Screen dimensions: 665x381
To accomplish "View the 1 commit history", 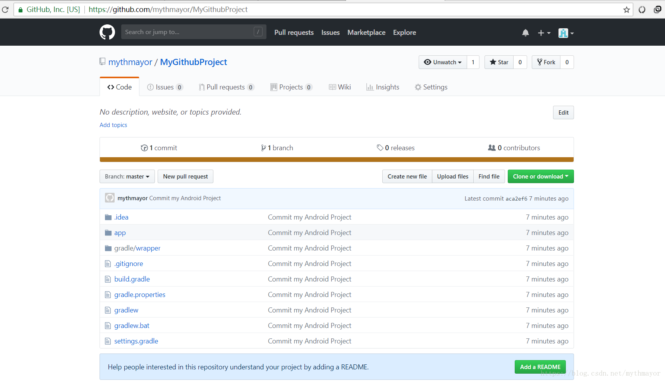I will coord(159,148).
